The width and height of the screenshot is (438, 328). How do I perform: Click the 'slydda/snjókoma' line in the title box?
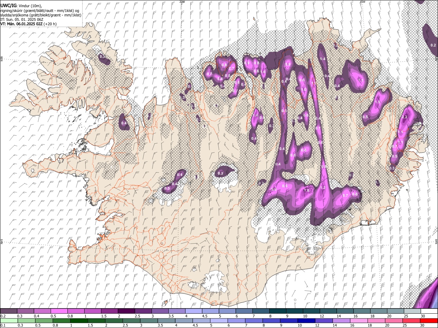tap(41, 15)
